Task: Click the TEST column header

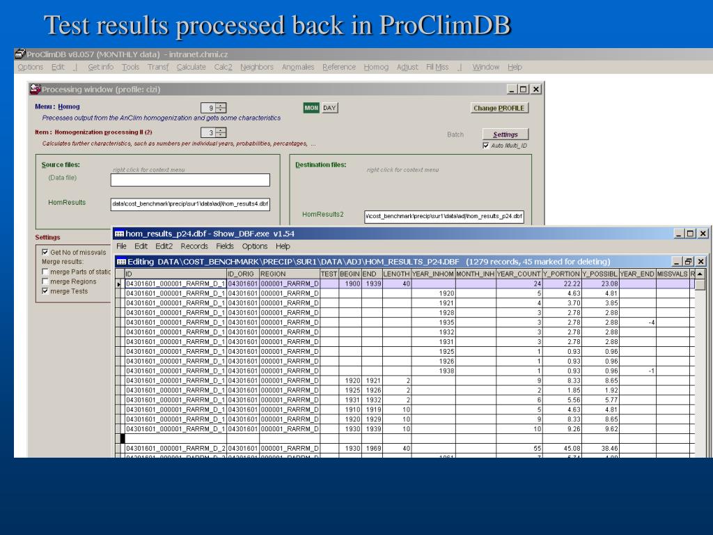Action: 329,274
